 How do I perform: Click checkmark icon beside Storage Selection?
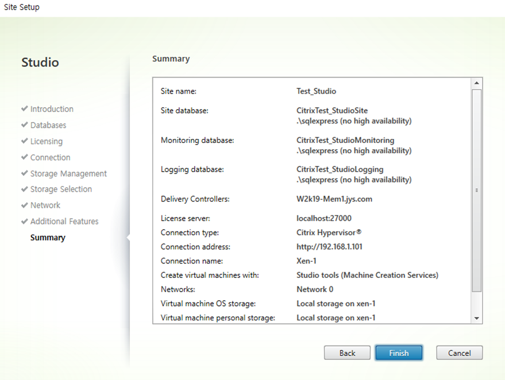[25, 189]
